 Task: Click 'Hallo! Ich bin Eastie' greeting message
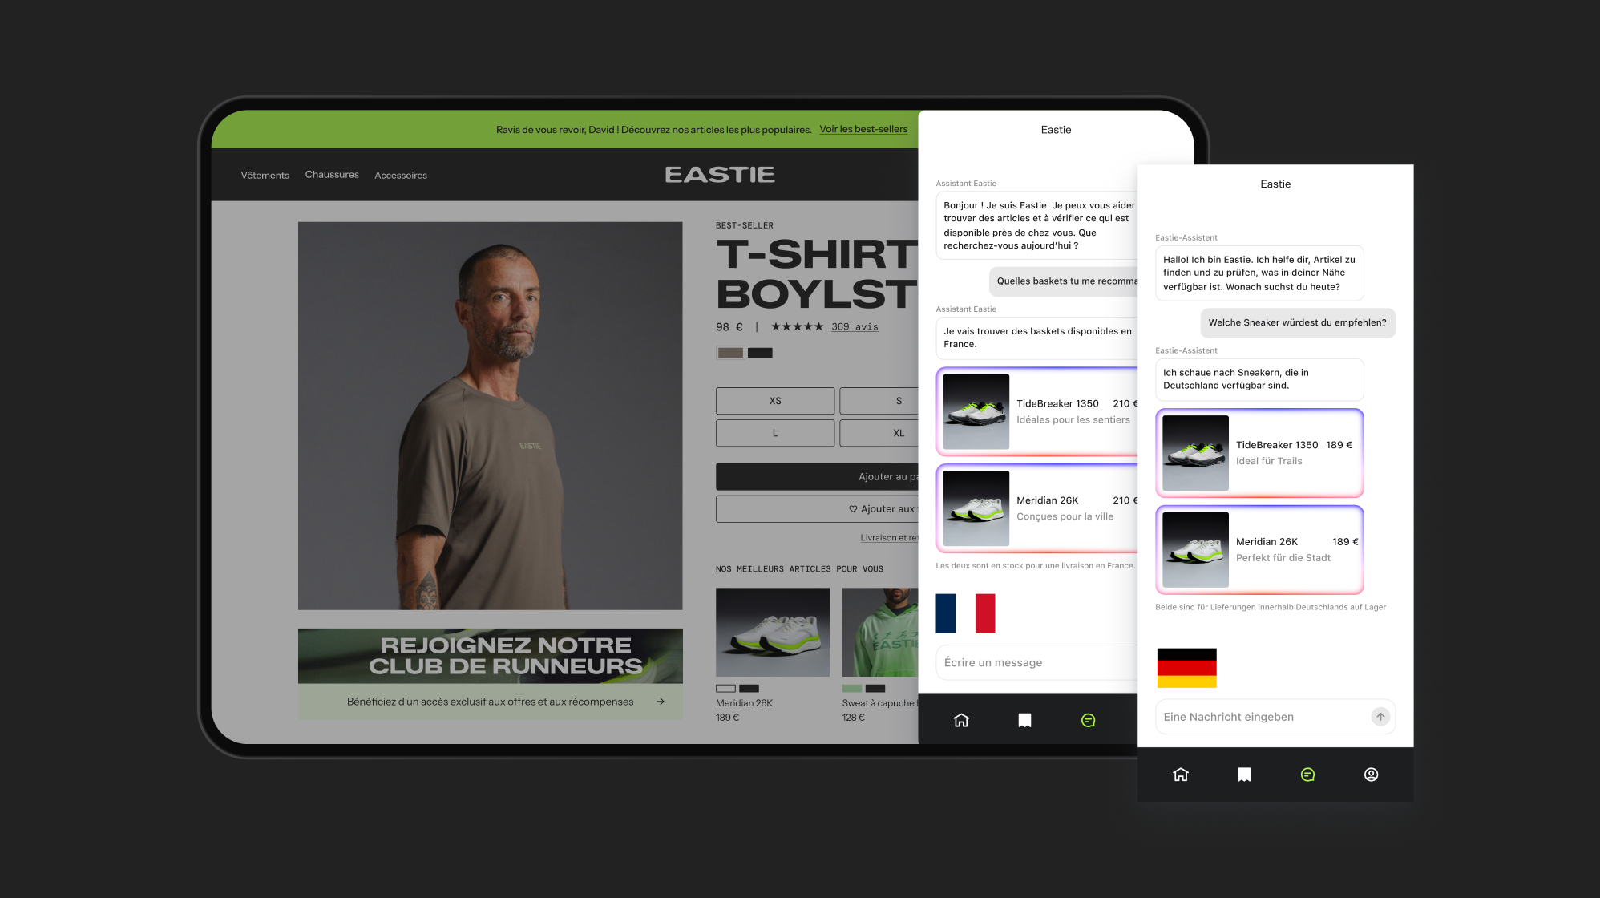[x=1259, y=273]
